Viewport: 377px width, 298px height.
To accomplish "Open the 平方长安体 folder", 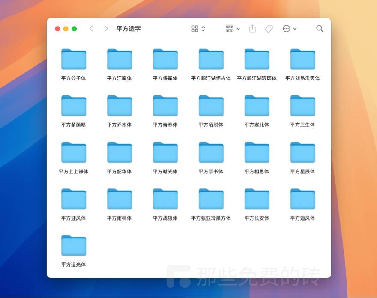I will (256, 199).
